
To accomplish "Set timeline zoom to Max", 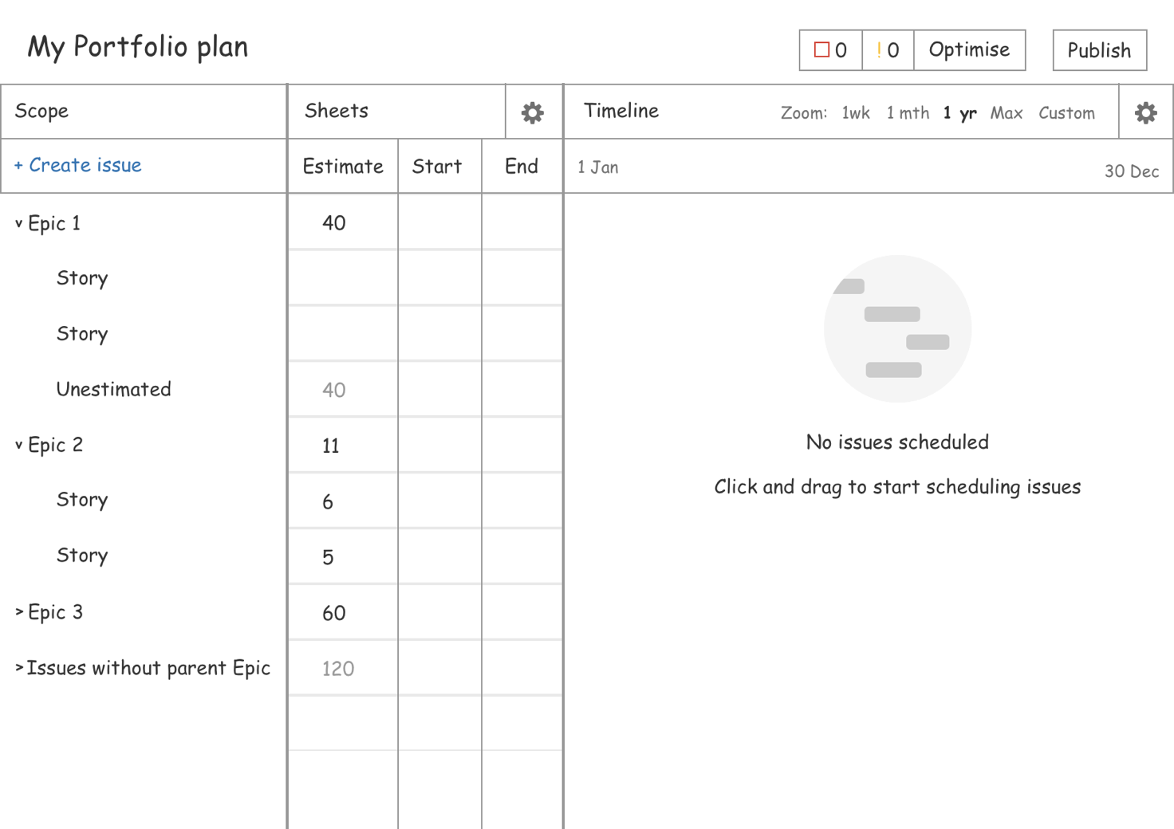I will point(1006,112).
